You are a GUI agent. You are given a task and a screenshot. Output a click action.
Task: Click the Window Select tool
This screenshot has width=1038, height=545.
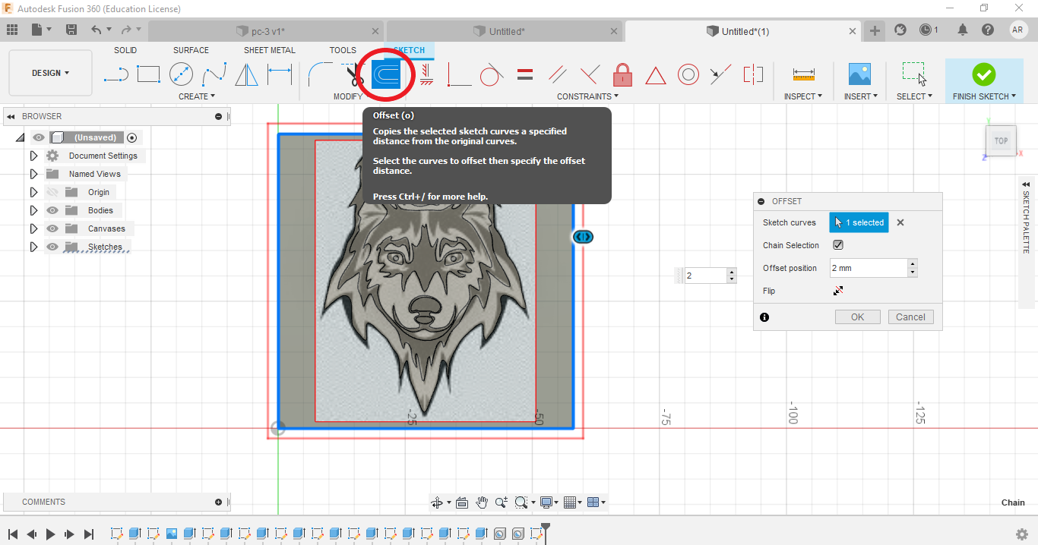913,74
